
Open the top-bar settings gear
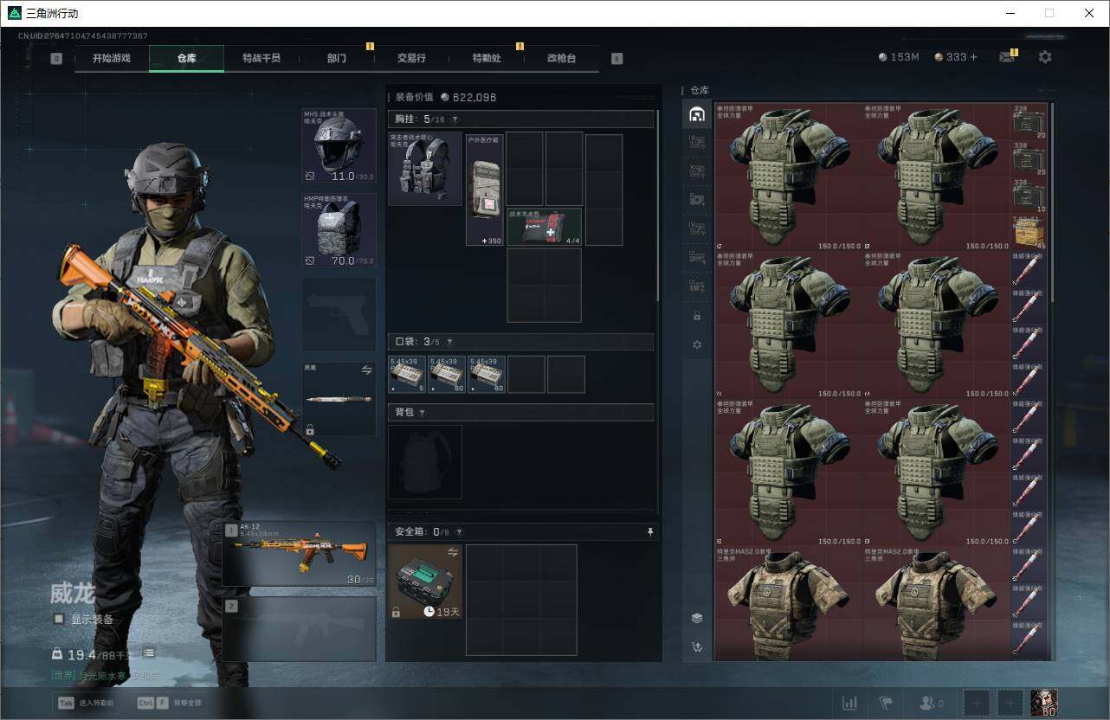point(1045,57)
